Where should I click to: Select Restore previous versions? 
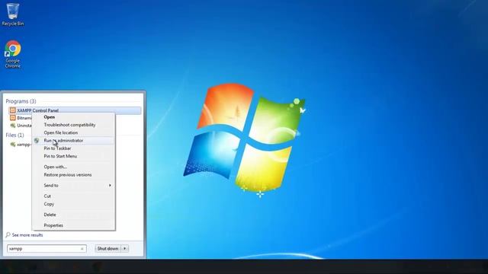coord(68,175)
